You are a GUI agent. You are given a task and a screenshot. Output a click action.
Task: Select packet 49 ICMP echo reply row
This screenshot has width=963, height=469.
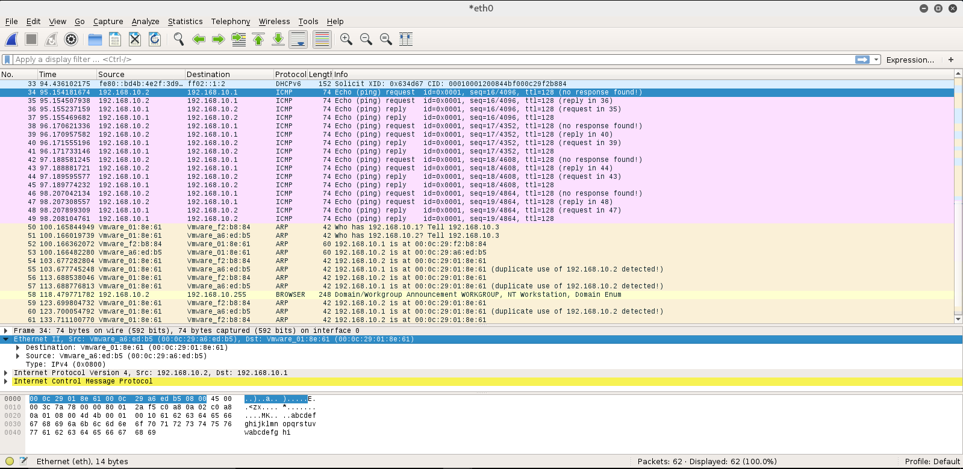[477, 219]
